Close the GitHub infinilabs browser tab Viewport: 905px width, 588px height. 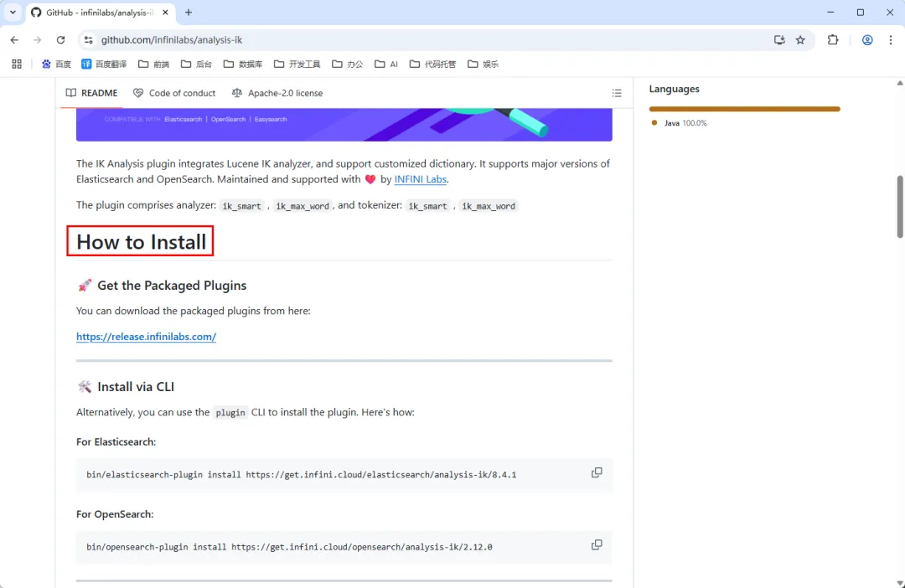click(x=165, y=12)
